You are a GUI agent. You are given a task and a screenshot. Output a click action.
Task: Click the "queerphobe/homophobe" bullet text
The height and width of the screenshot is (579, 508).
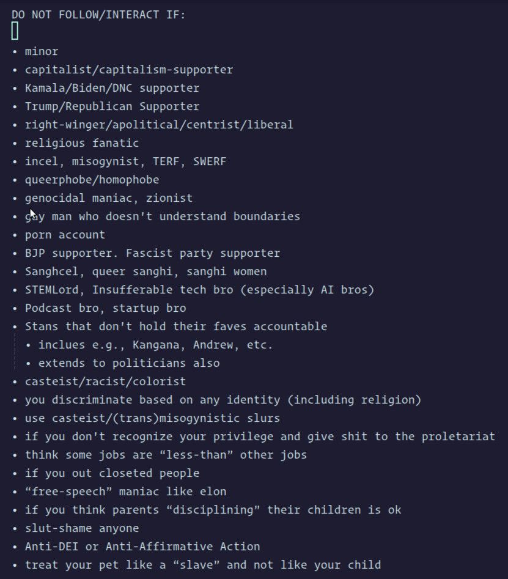point(92,180)
